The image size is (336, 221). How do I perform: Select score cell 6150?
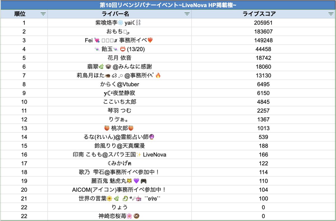263,93
